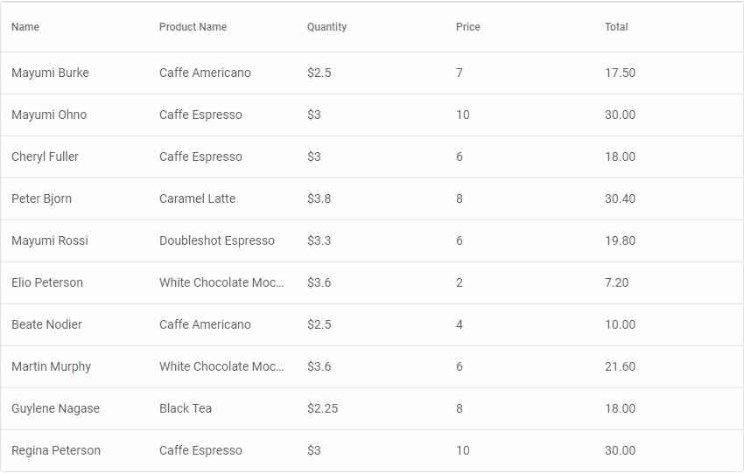744x473 pixels.
Task: Click the Mayumi Ohno name cell
Action: point(49,115)
